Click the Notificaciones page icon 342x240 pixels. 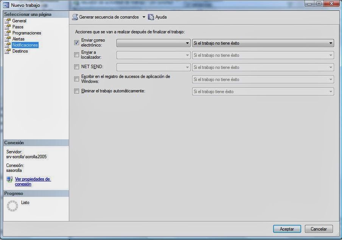coord(9,45)
